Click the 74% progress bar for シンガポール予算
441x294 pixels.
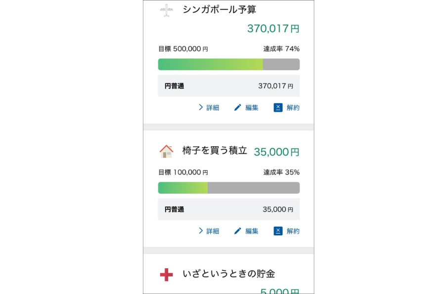pos(228,64)
